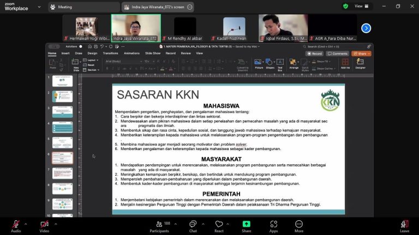Viewport: 419px width, 235px height.
Task: Click the Save icon in PowerPoint title bar
Action: [95, 47]
